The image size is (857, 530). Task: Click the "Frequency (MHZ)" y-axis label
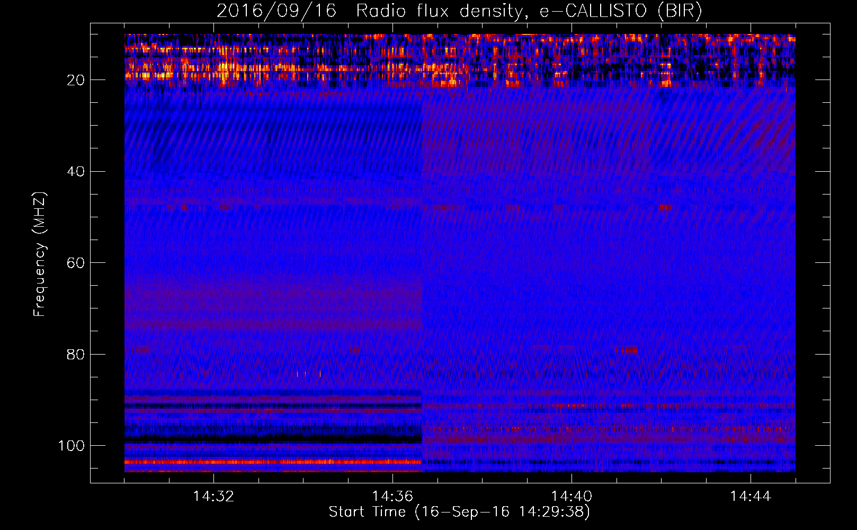[40, 254]
